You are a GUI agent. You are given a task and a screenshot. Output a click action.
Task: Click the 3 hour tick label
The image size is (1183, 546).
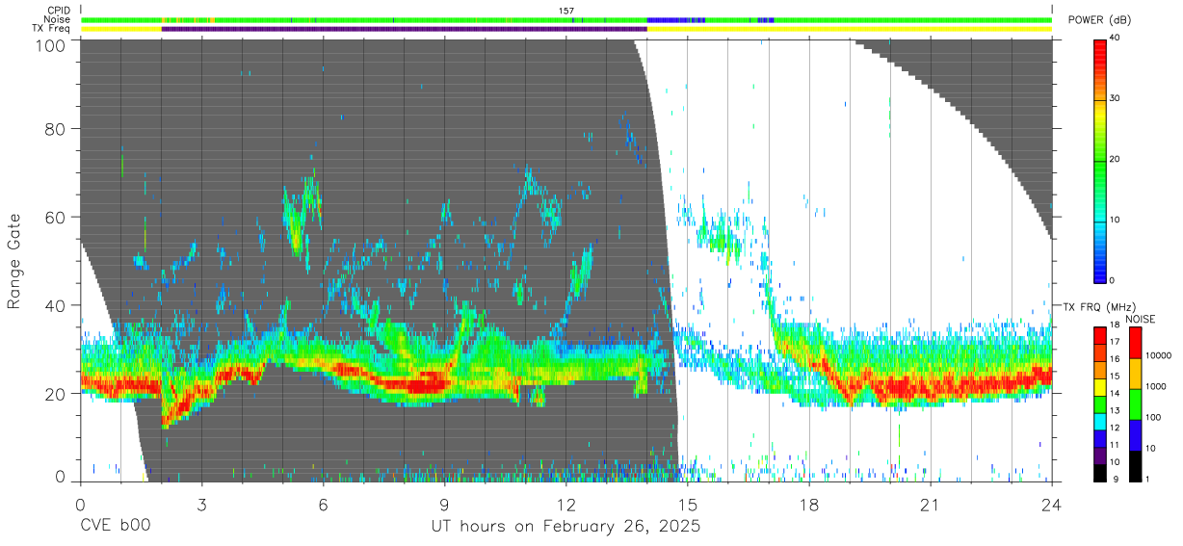point(201,505)
